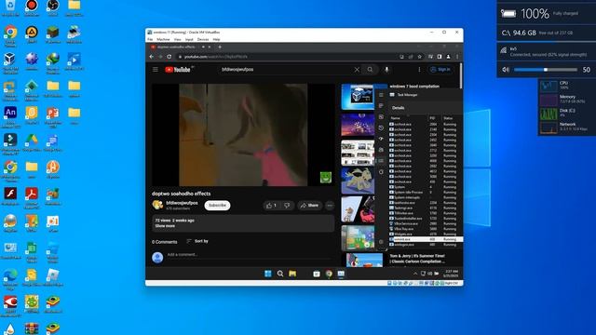Viewport: 596px width, 335px height.
Task: Click the YouTube search text field
Action: point(287,70)
